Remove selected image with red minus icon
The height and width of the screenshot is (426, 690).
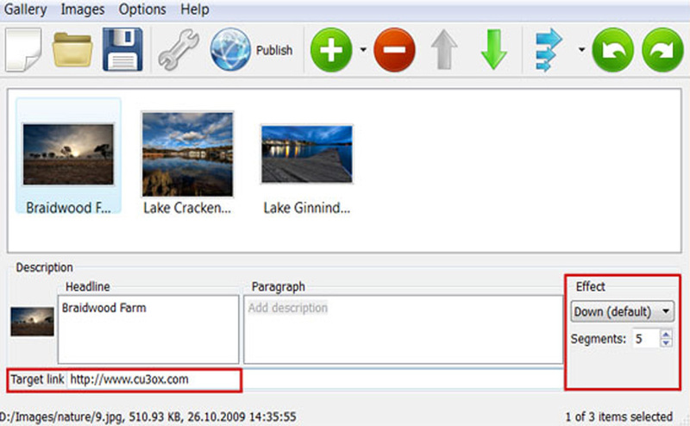394,50
